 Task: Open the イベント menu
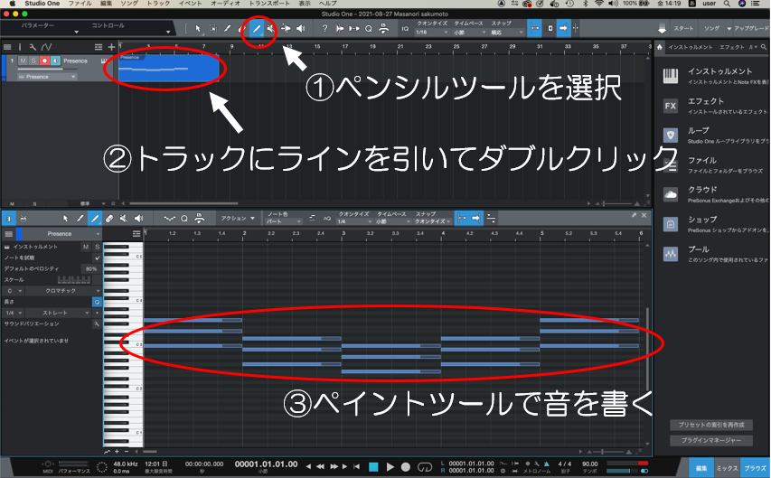[191, 4]
